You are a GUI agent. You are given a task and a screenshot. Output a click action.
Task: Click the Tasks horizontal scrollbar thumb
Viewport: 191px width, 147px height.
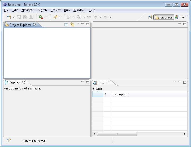tap(117, 134)
